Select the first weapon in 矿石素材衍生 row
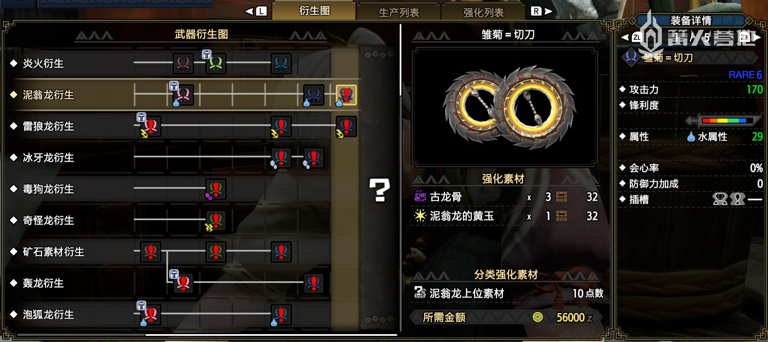Viewport: 768px width, 342px height. 150,252
